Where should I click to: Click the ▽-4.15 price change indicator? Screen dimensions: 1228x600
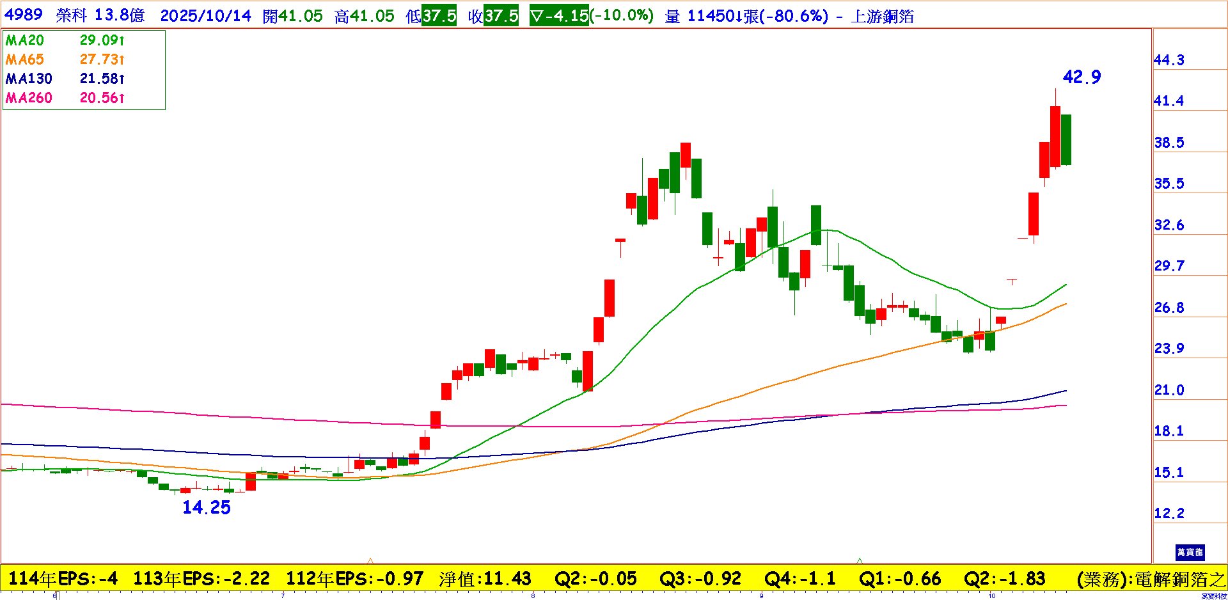pos(559,16)
